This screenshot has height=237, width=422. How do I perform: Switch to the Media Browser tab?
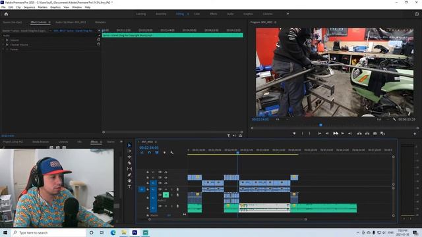(x=41, y=142)
